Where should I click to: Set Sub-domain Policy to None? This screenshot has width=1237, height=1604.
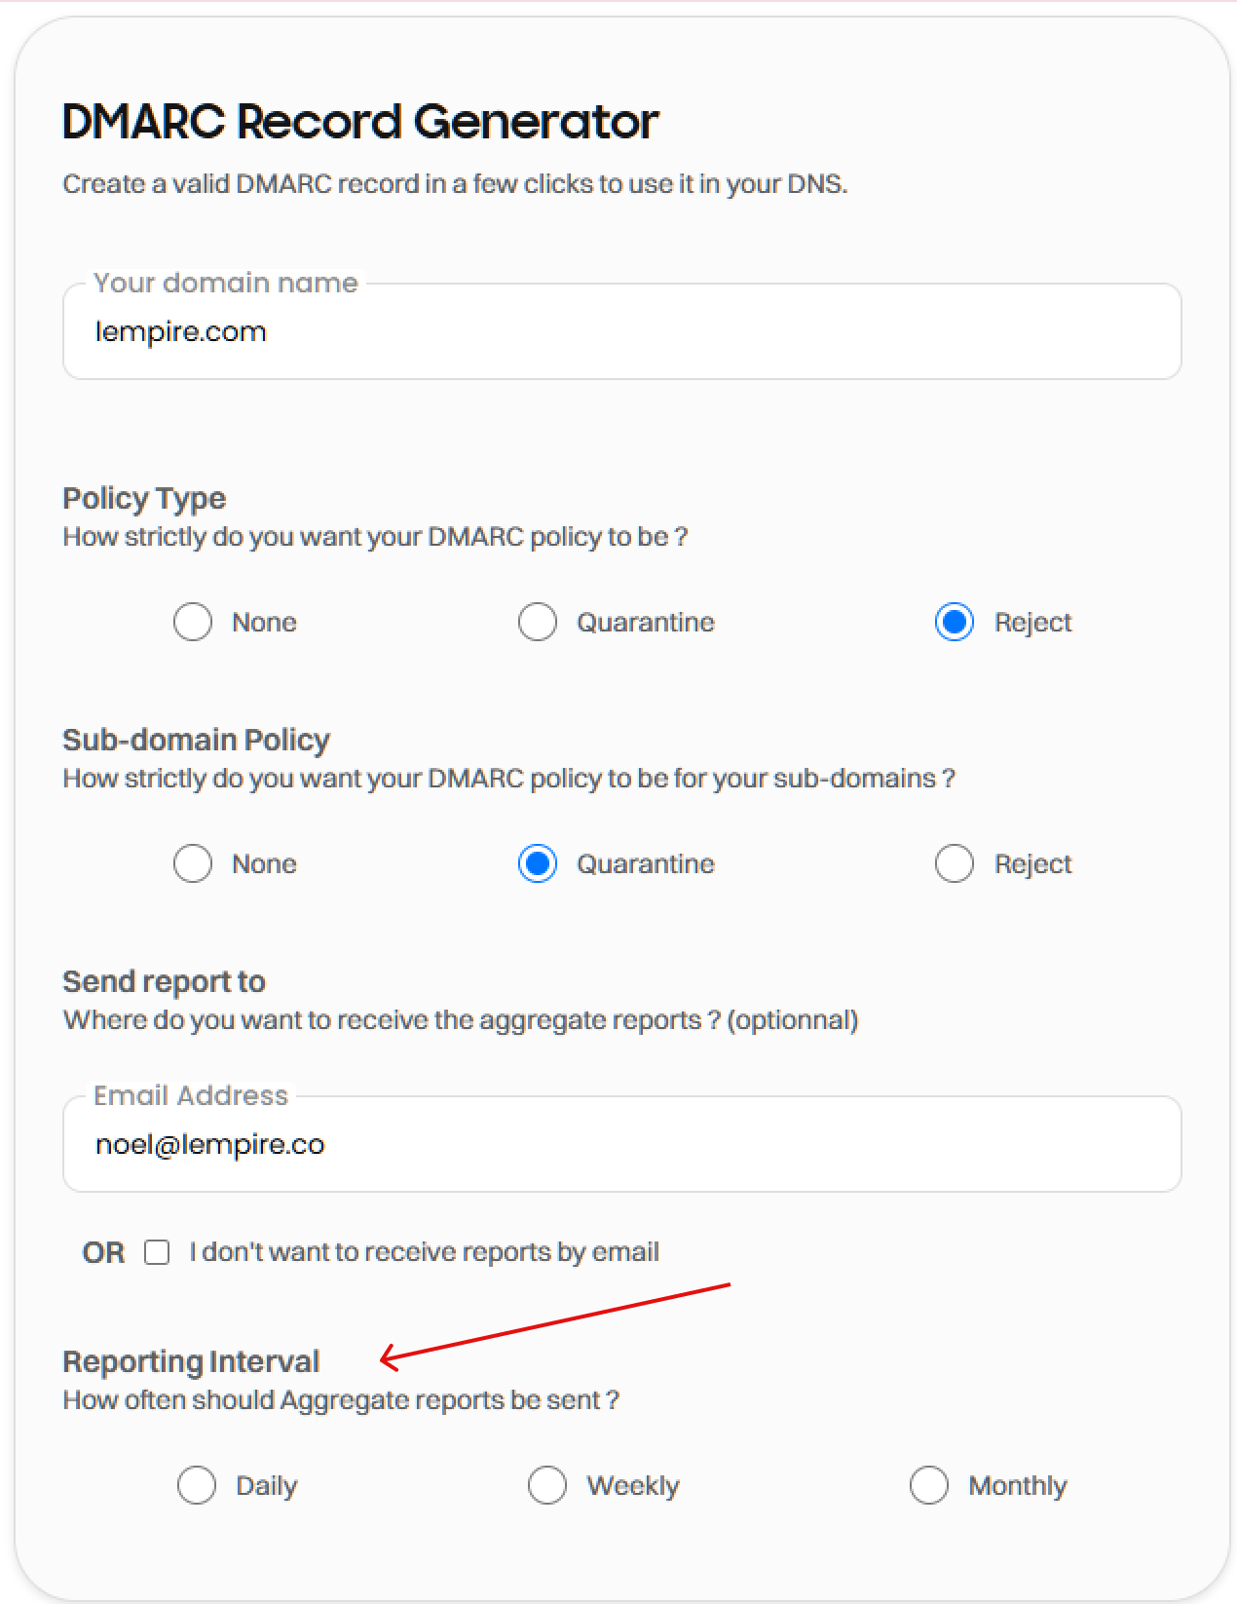(x=193, y=863)
